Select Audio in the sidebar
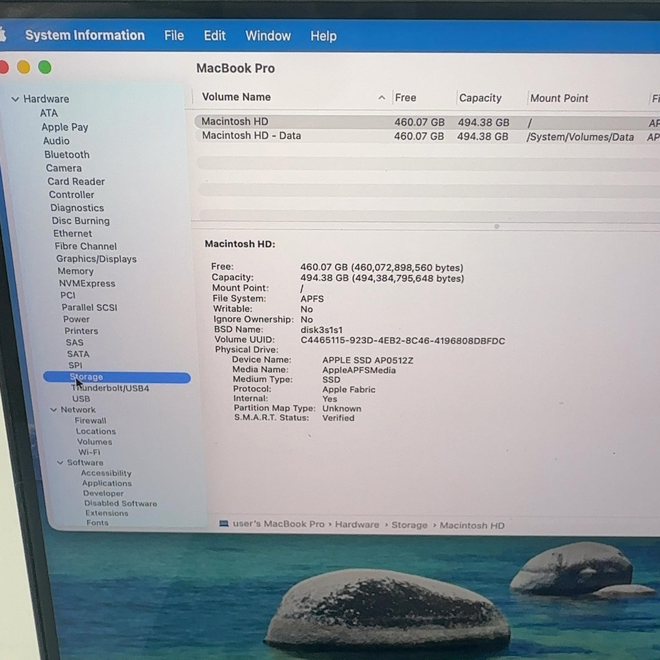 56,141
